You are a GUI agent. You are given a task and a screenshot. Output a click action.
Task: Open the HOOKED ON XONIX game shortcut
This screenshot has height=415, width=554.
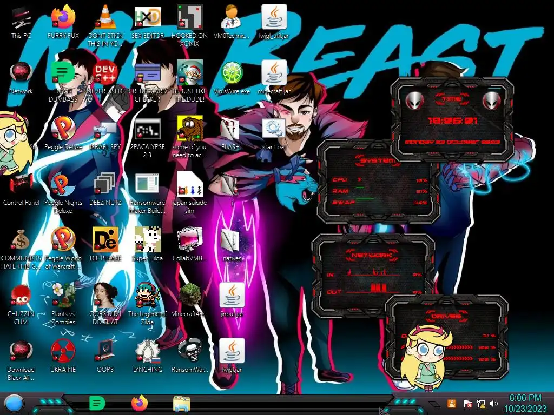click(x=190, y=26)
